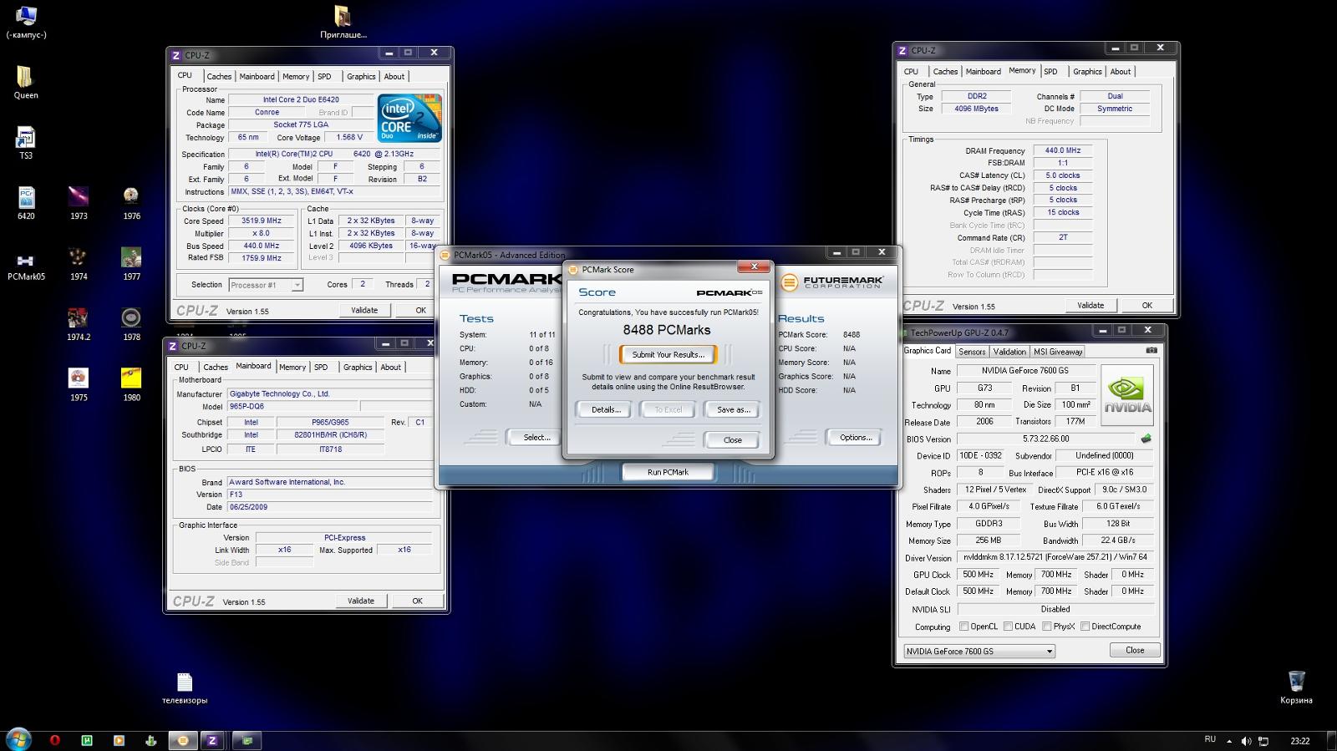This screenshot has height=751, width=1337.
Task: Switch to CPU-Z via purple Z taskbar button
Action: click(x=212, y=740)
